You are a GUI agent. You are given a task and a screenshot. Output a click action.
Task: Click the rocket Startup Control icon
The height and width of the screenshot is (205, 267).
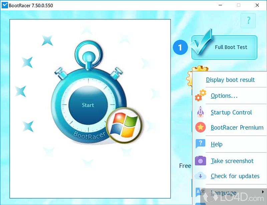click(200, 112)
